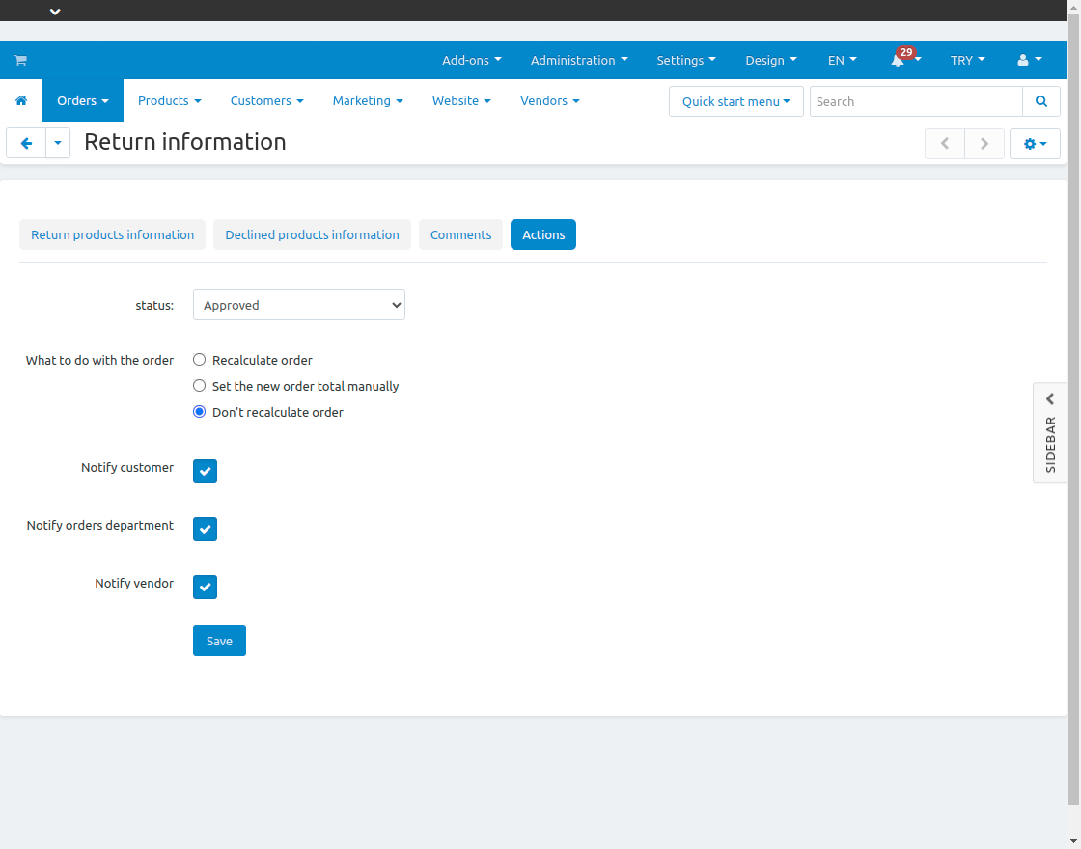Image resolution: width=1081 pixels, height=849 pixels.
Task: Click the search magnifier icon
Action: point(1041,100)
